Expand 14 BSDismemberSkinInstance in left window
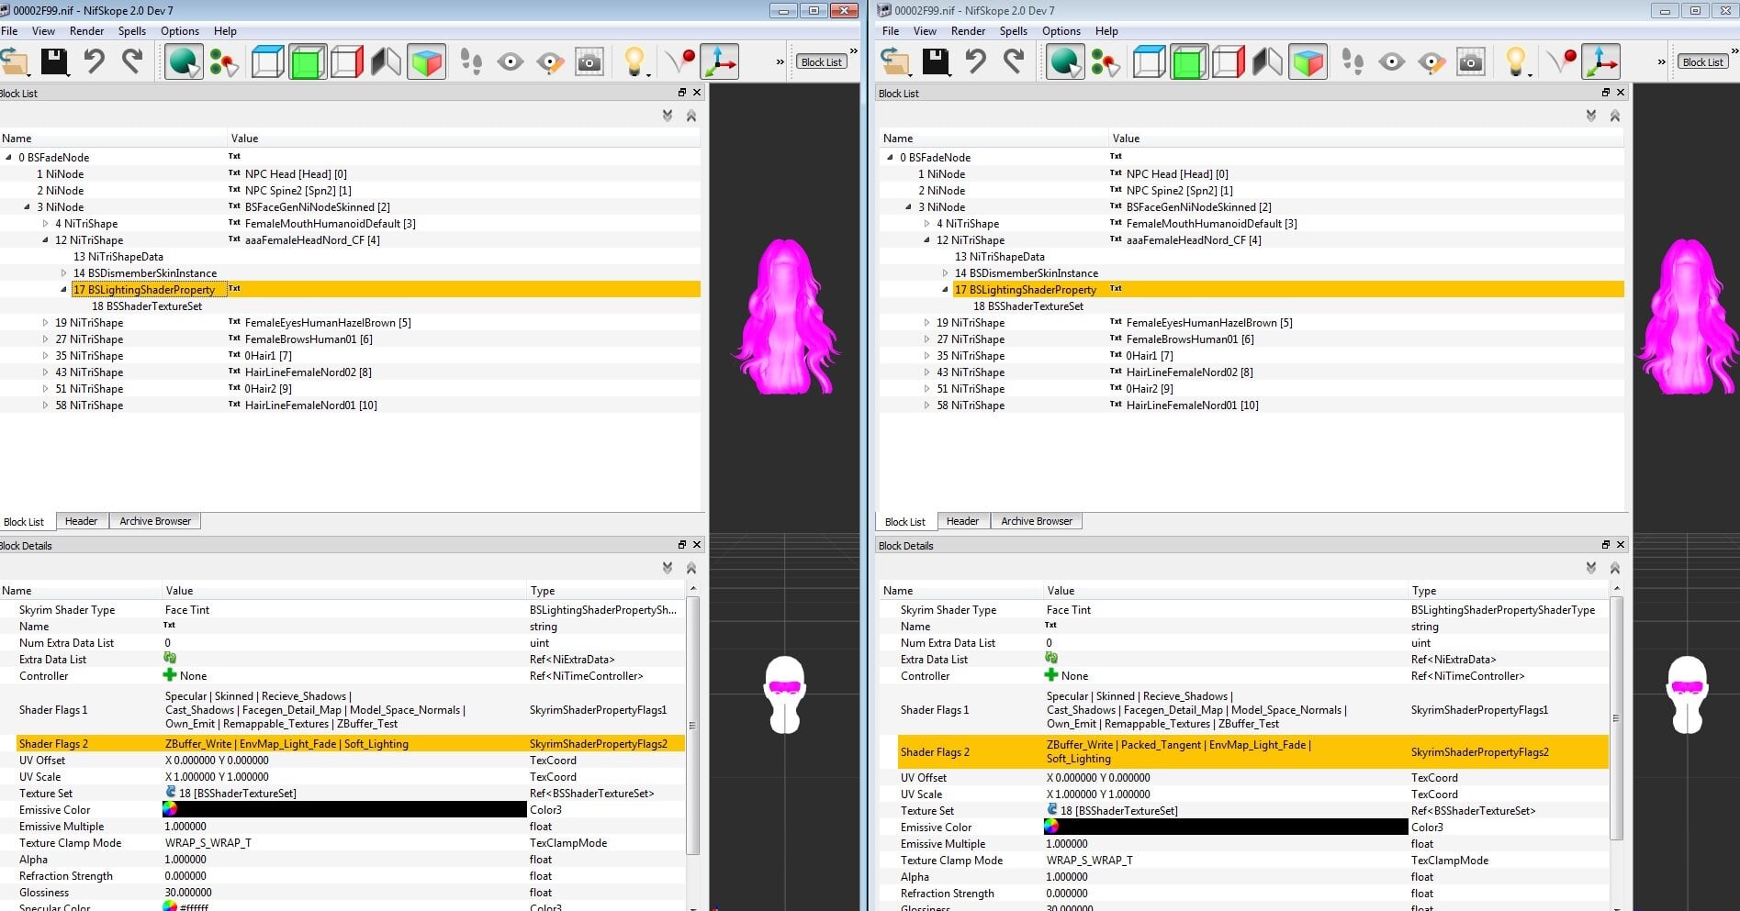 pos(64,272)
